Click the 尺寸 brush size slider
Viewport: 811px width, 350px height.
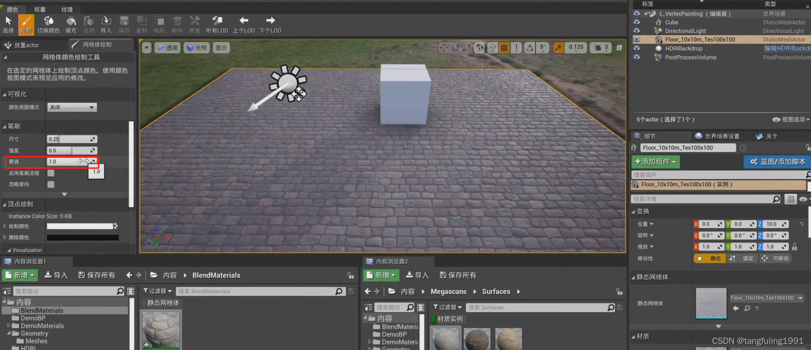pos(72,139)
